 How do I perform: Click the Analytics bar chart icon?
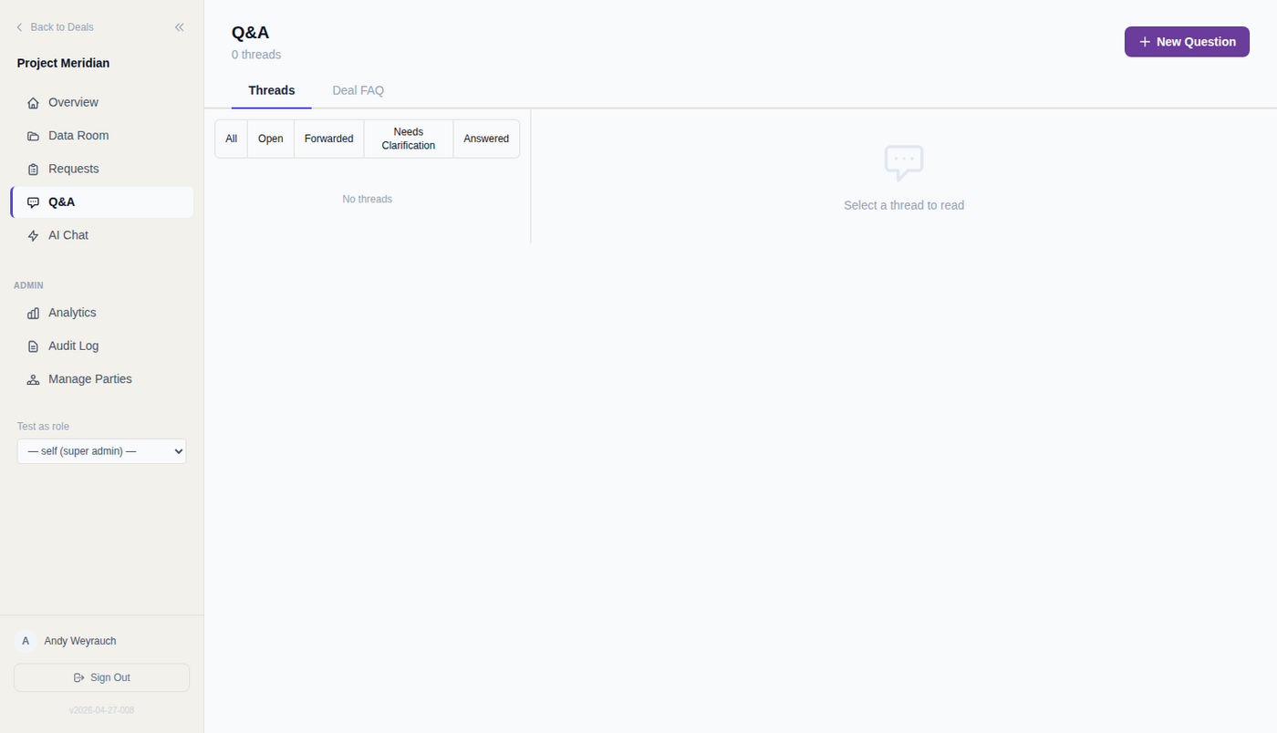pyautogui.click(x=34, y=313)
